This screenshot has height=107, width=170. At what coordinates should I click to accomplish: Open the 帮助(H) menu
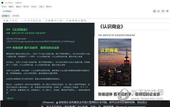click(49, 7)
